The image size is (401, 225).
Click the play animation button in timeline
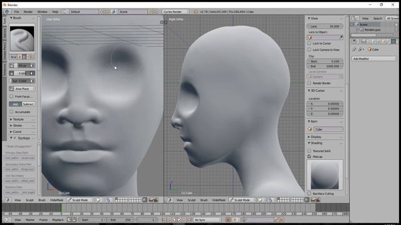179,219
